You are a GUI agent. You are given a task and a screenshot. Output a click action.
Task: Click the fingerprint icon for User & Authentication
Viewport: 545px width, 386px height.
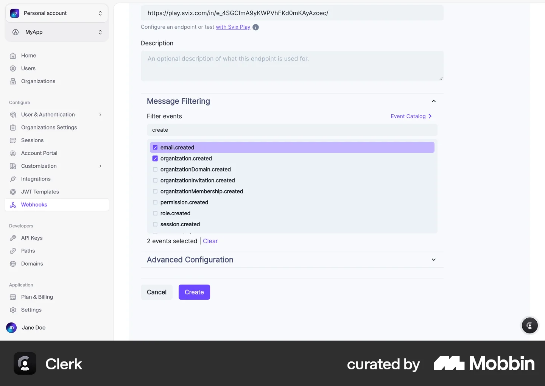[x=13, y=115]
